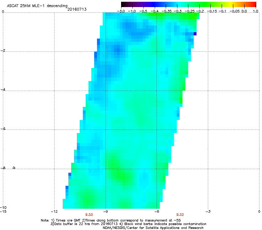
Task: Click the red end of the color bar
Action: (253, 4)
